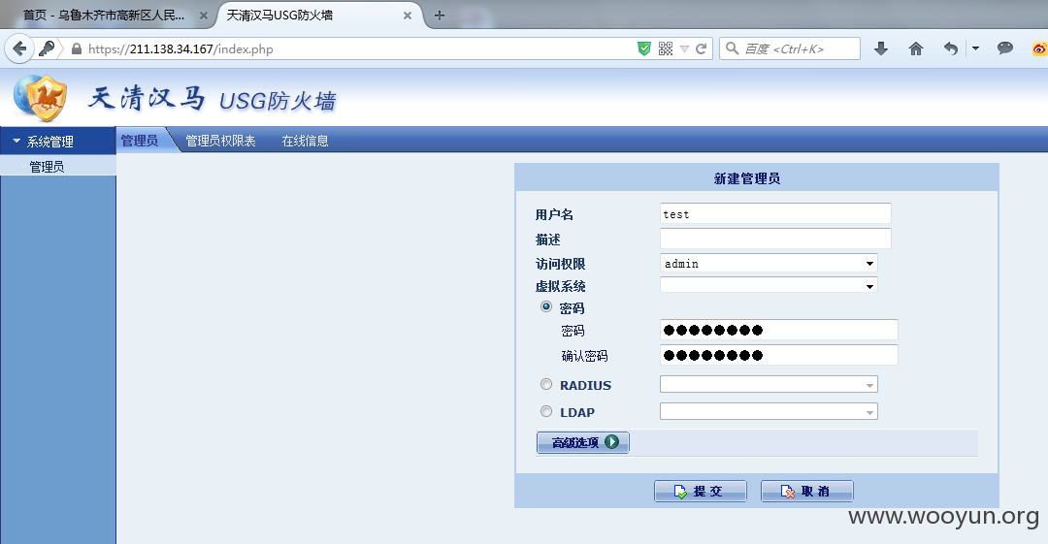
Task: Click the 天清汉马 shield logo
Action: [x=41, y=98]
